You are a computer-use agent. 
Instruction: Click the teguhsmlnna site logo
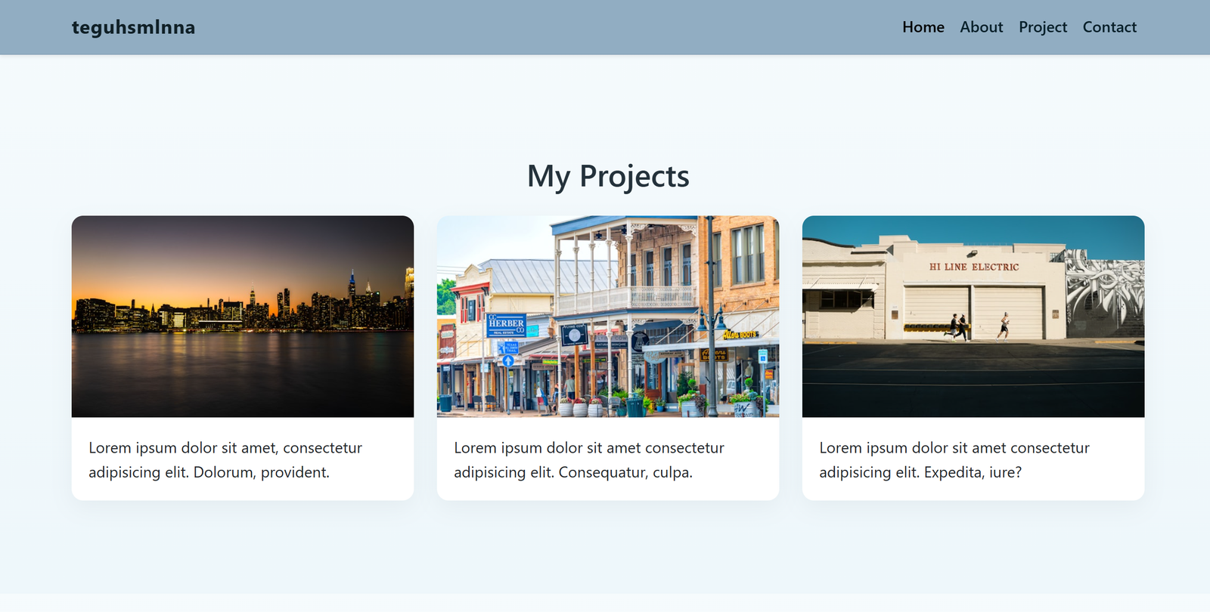(133, 27)
